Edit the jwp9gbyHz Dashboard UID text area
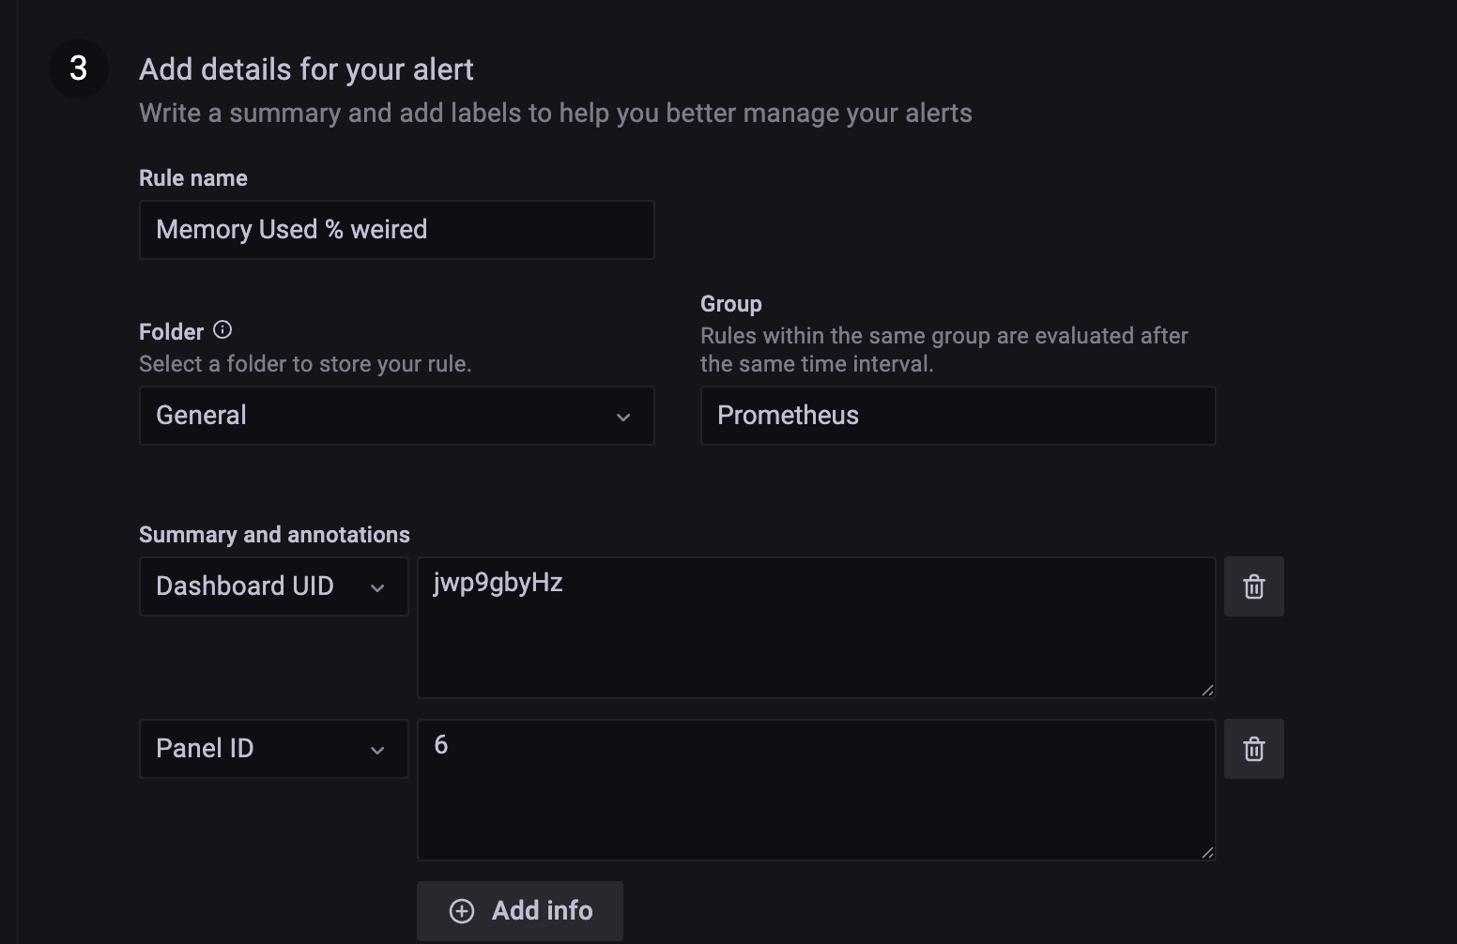 816,628
